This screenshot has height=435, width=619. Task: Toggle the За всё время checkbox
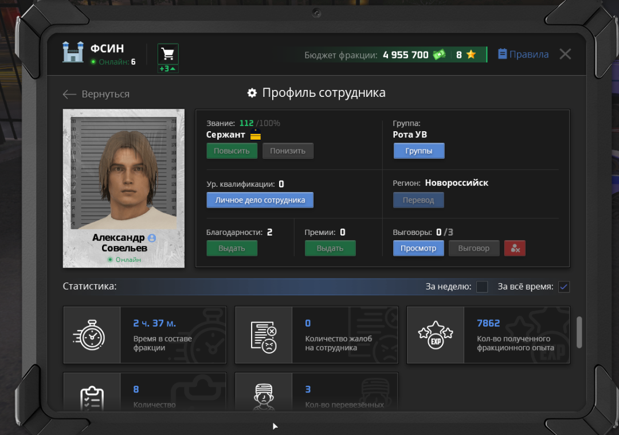pyautogui.click(x=564, y=287)
